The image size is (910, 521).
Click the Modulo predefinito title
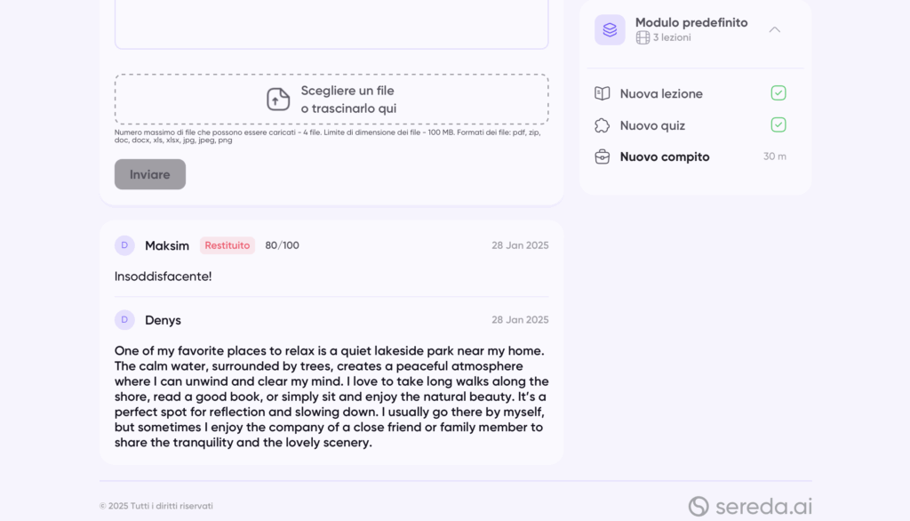[691, 23]
